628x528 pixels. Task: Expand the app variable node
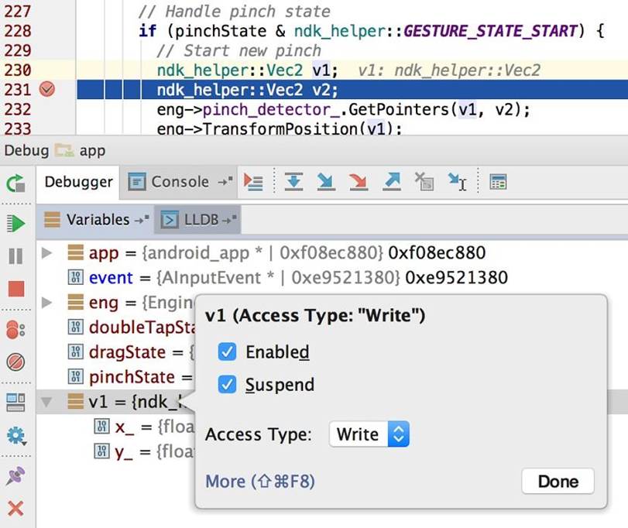(46, 252)
